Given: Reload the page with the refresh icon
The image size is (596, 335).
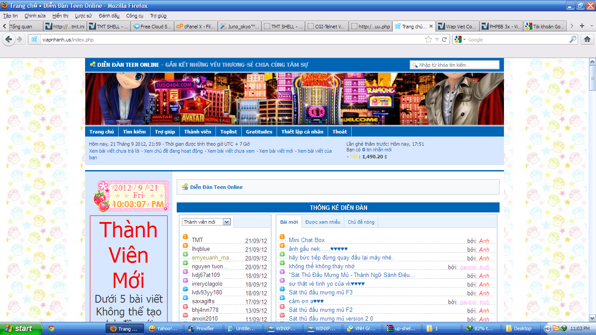Looking at the screenshot, I should pos(445,39).
